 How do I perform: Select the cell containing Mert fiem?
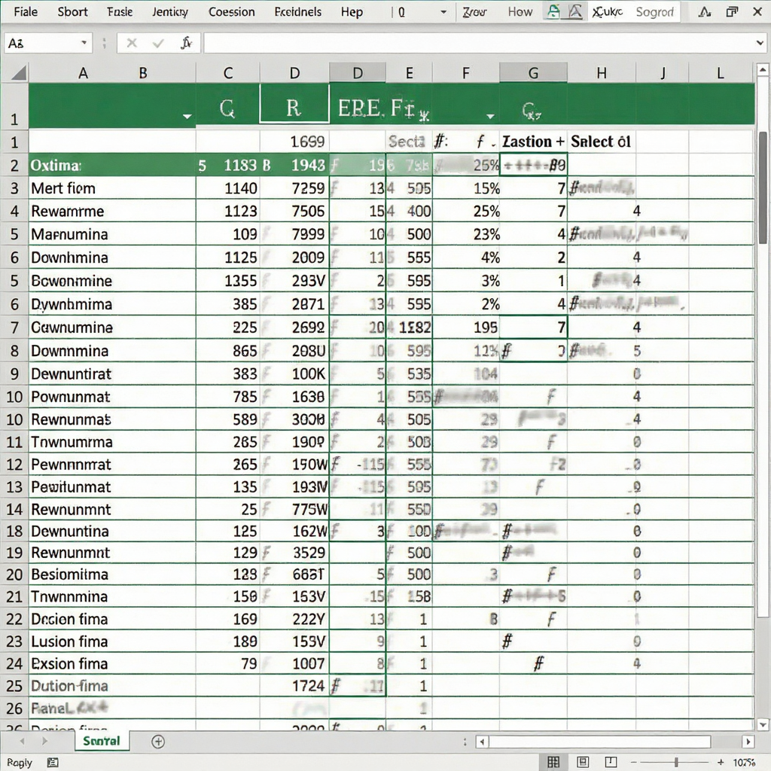[x=112, y=187]
